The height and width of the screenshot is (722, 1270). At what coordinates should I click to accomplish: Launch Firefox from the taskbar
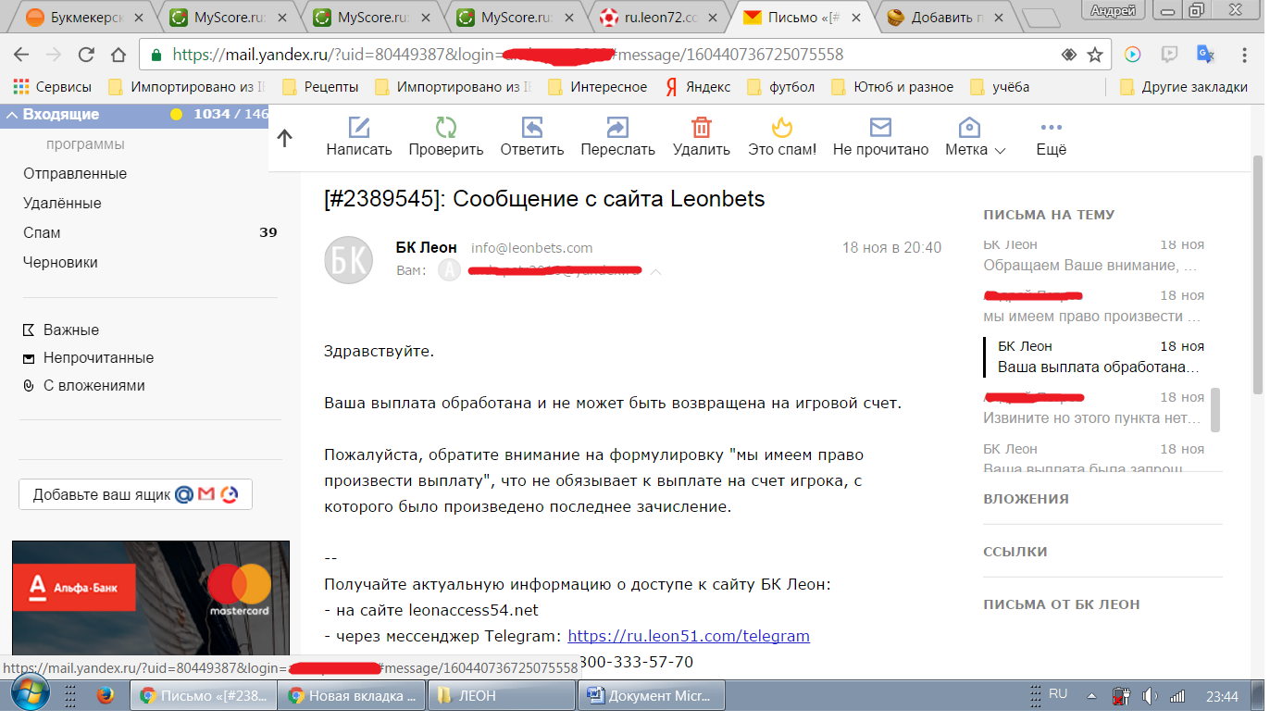[105, 695]
